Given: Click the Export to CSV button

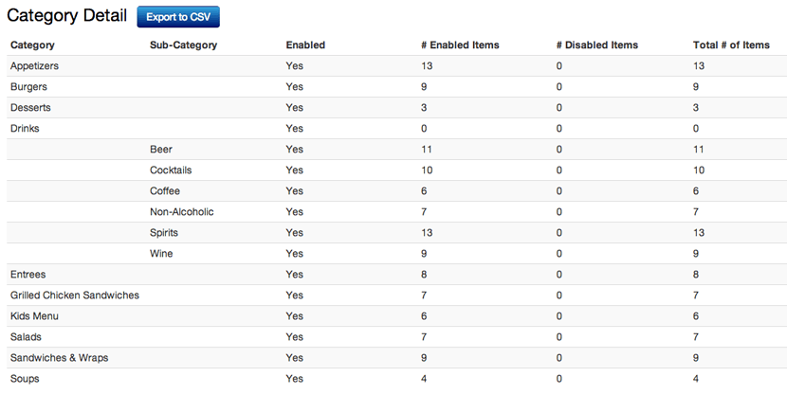Looking at the screenshot, I should tap(178, 16).
